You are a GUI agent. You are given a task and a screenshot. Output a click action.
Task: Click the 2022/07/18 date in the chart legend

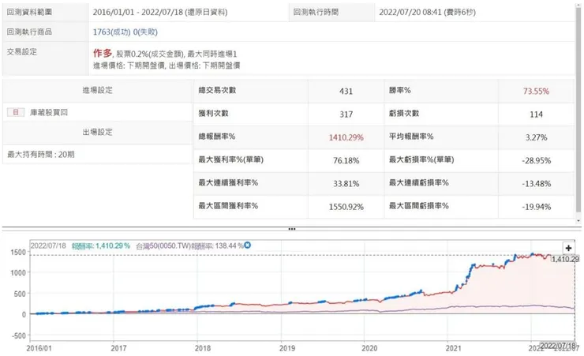click(48, 245)
